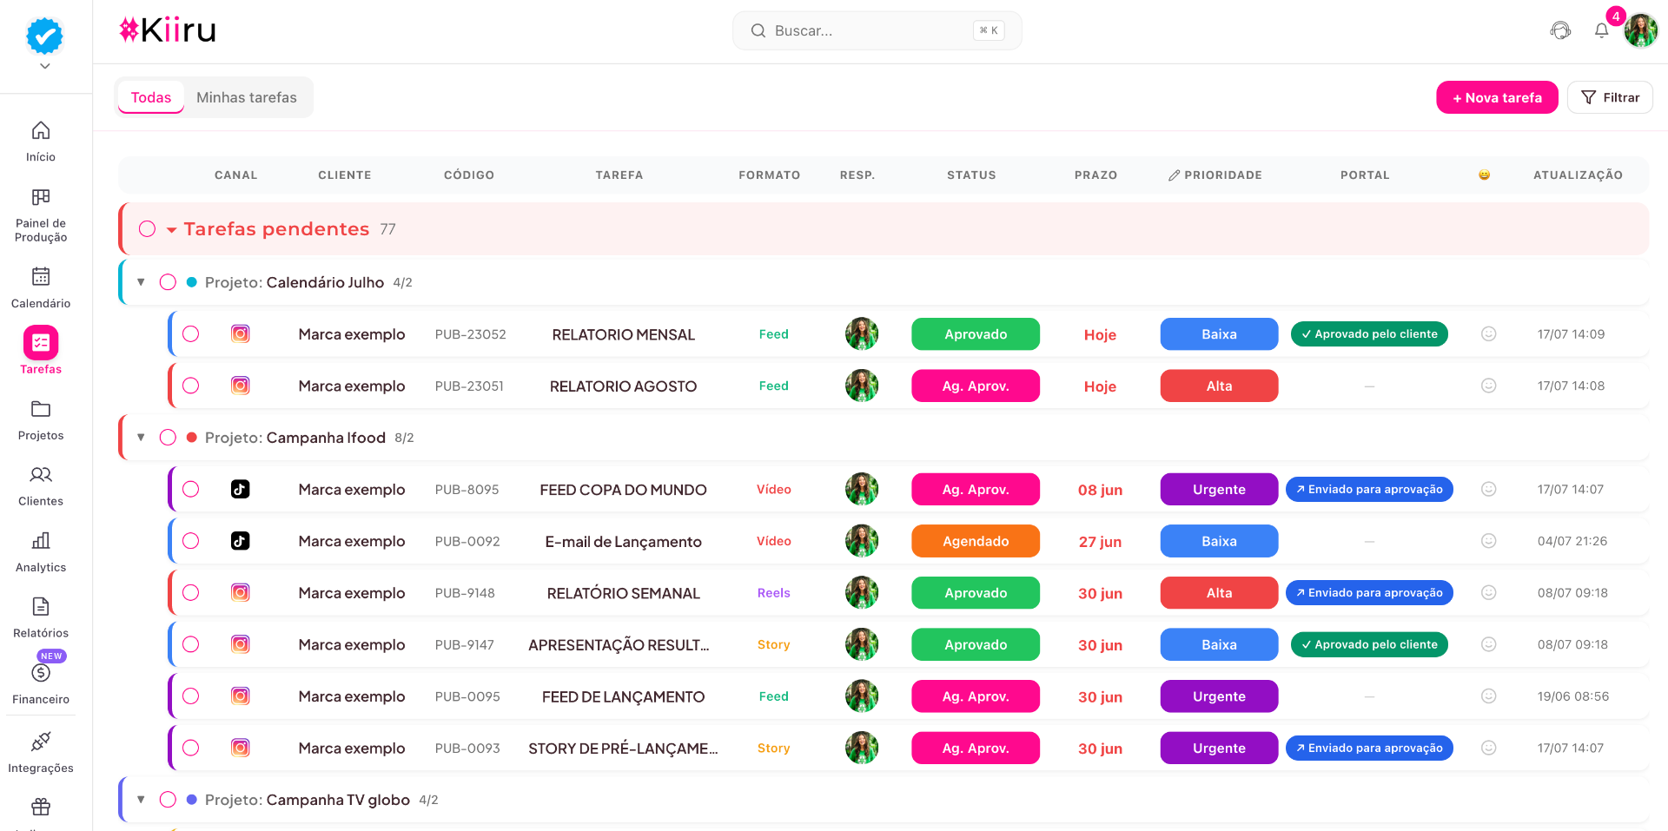Open the Filtrar button
1668x831 pixels.
(1610, 97)
